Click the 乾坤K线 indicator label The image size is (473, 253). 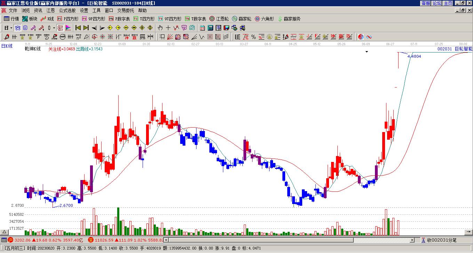pos(33,49)
